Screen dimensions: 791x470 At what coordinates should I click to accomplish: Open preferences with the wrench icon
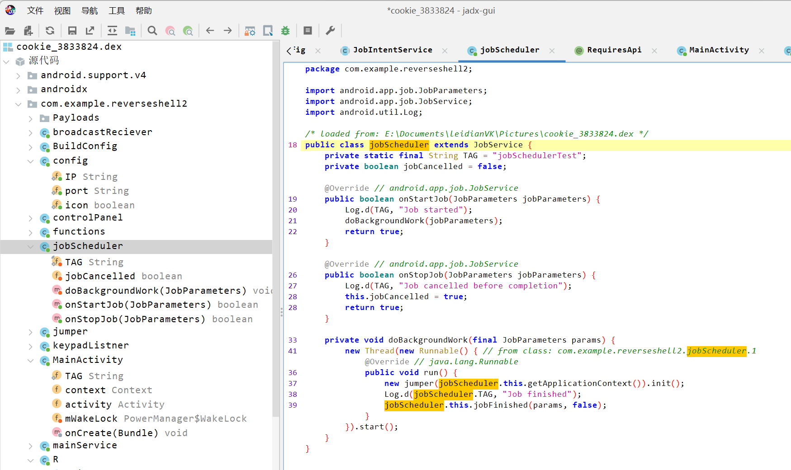pyautogui.click(x=331, y=31)
